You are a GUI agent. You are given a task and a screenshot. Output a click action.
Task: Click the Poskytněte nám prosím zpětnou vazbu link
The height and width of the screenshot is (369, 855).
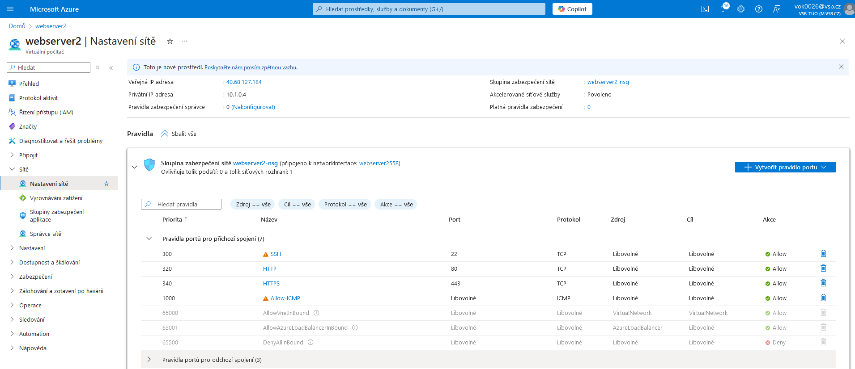[x=251, y=67]
